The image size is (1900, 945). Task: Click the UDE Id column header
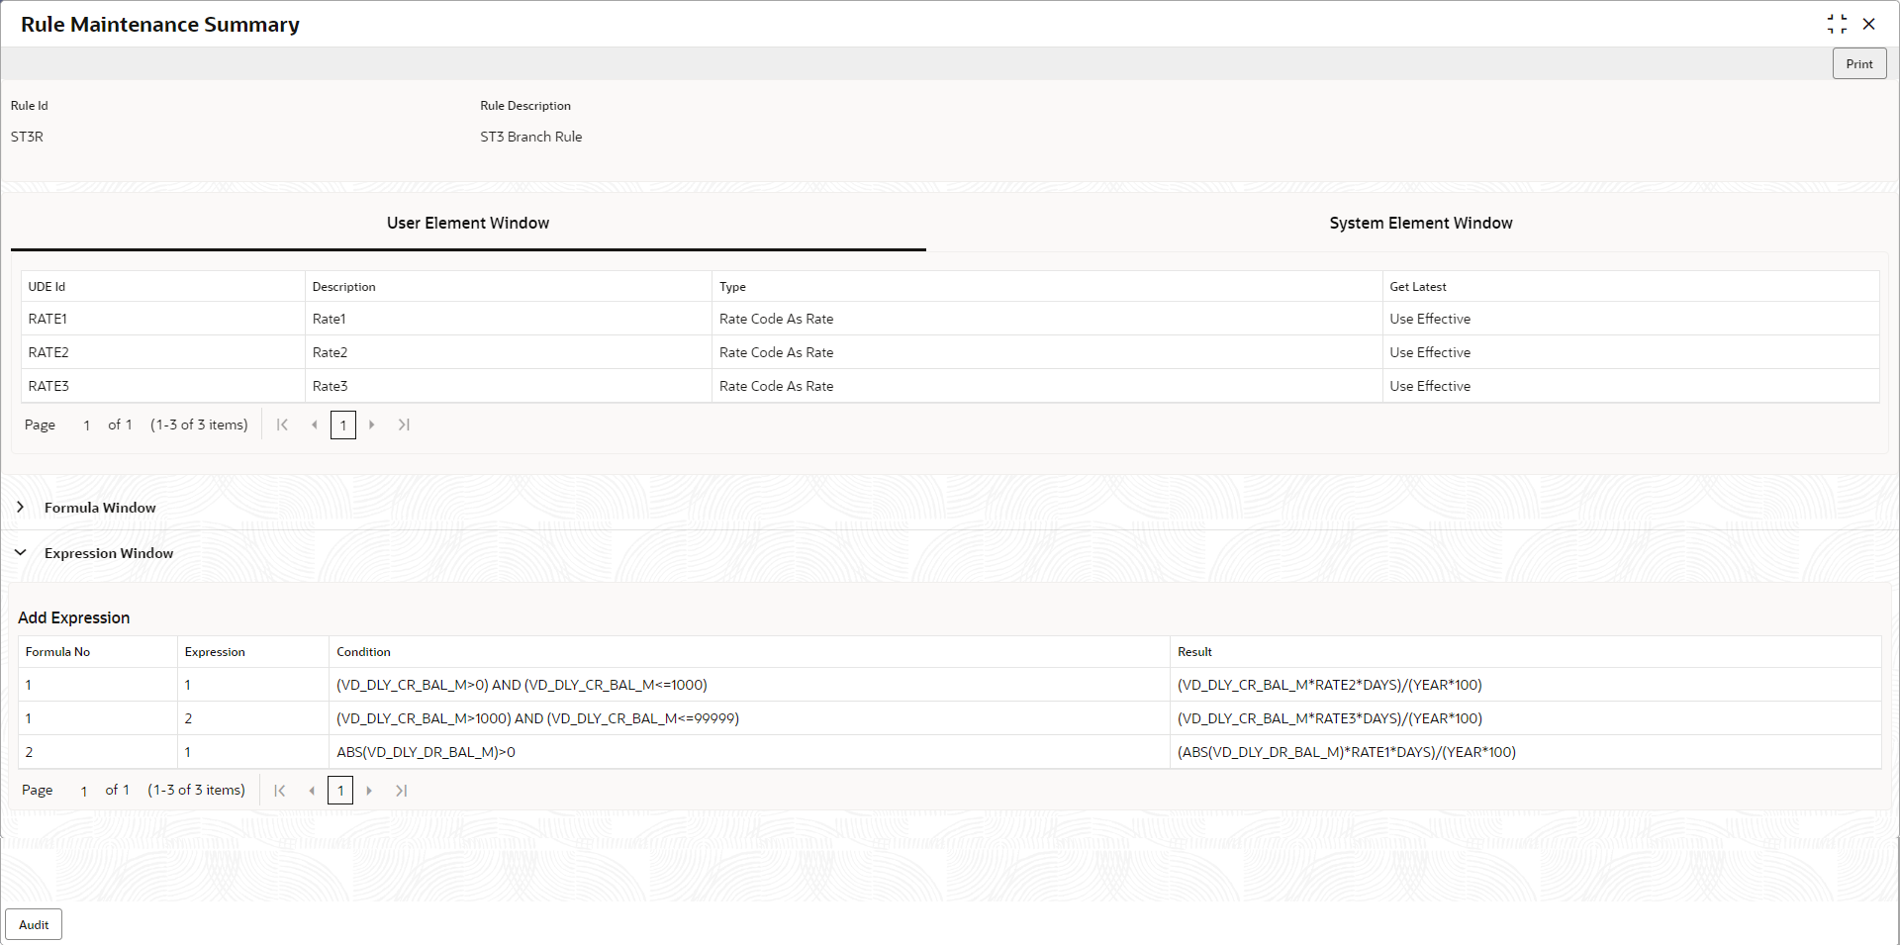163,286
